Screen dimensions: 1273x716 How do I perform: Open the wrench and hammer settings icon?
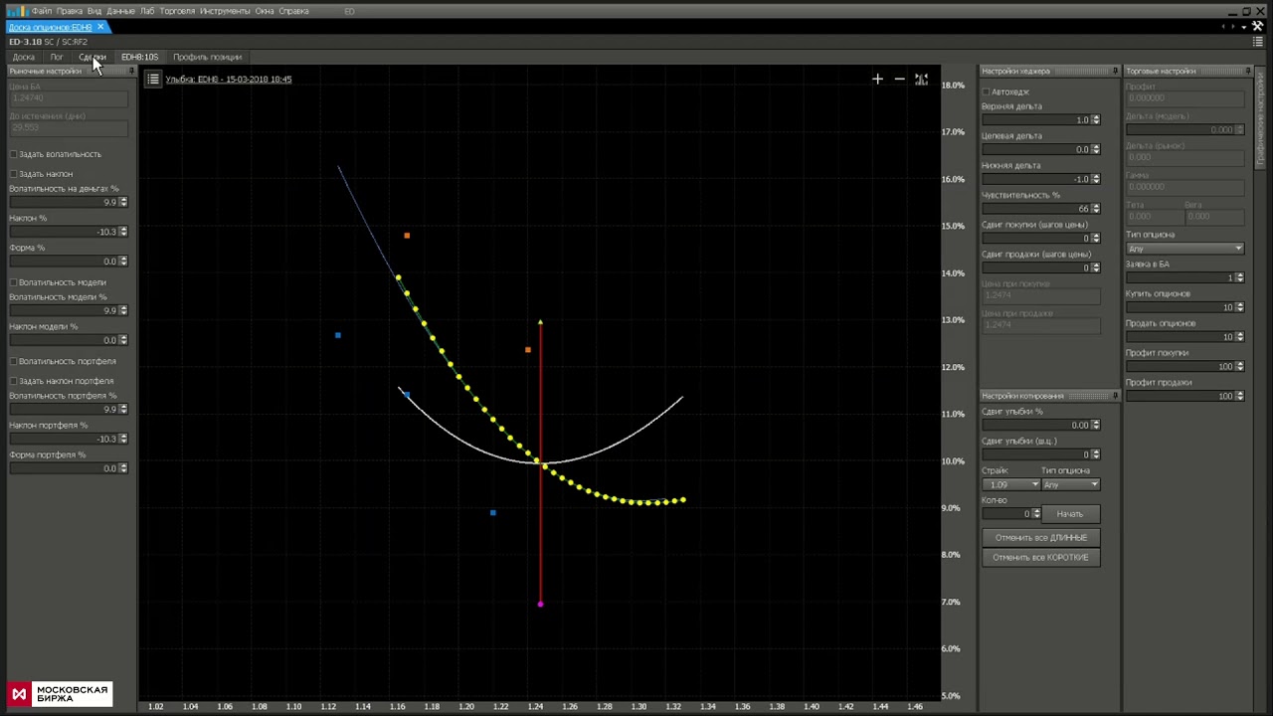(1257, 27)
